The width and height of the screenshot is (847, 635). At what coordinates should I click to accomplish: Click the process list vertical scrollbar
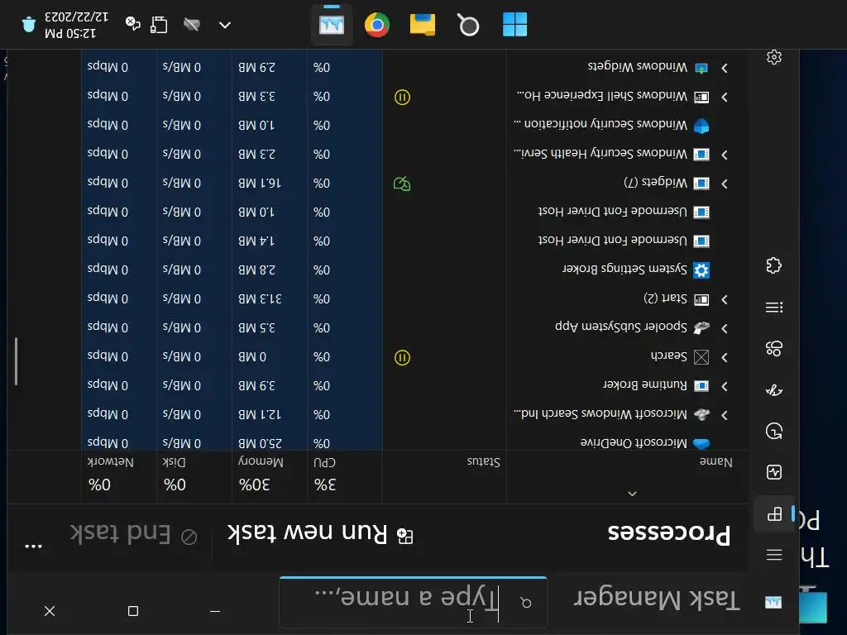click(17, 360)
